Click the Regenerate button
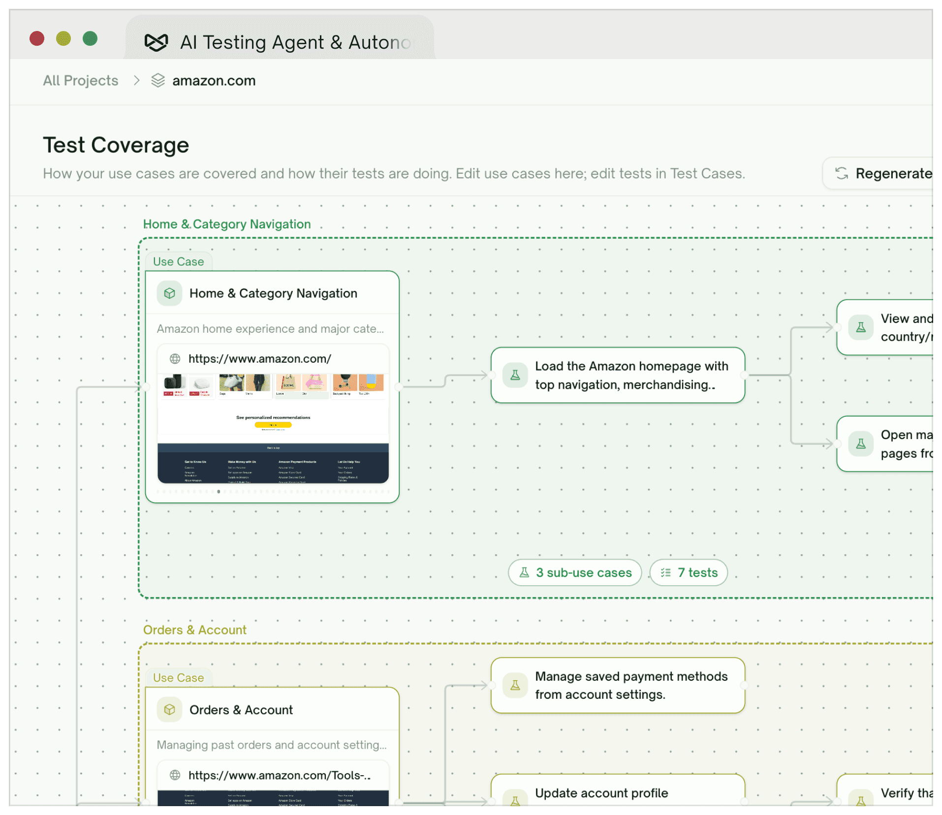Image resolution: width=942 pixels, height=815 pixels. 879,173
